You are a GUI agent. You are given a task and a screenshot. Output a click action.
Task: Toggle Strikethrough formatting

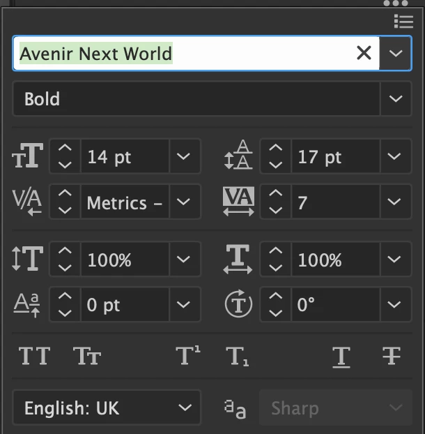tap(392, 356)
